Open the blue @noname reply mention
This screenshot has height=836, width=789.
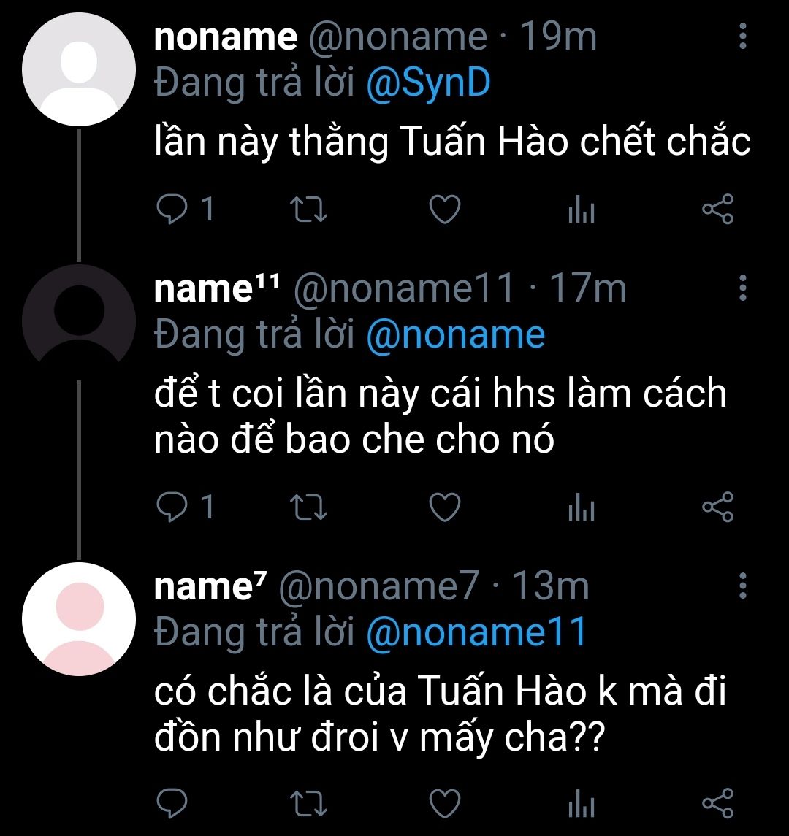(x=454, y=334)
